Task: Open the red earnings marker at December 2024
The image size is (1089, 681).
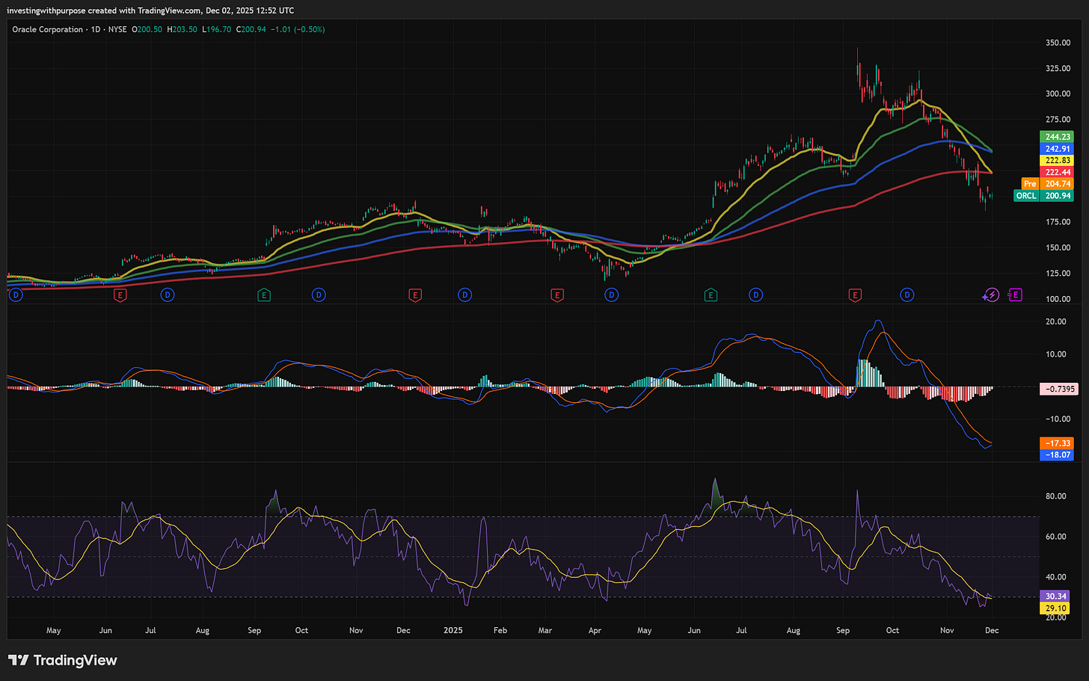Action: (415, 295)
